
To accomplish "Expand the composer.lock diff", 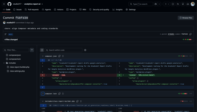I will click(x=43, y=94).
